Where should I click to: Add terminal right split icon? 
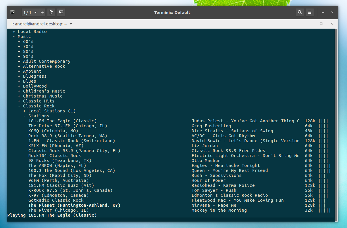(51, 12)
